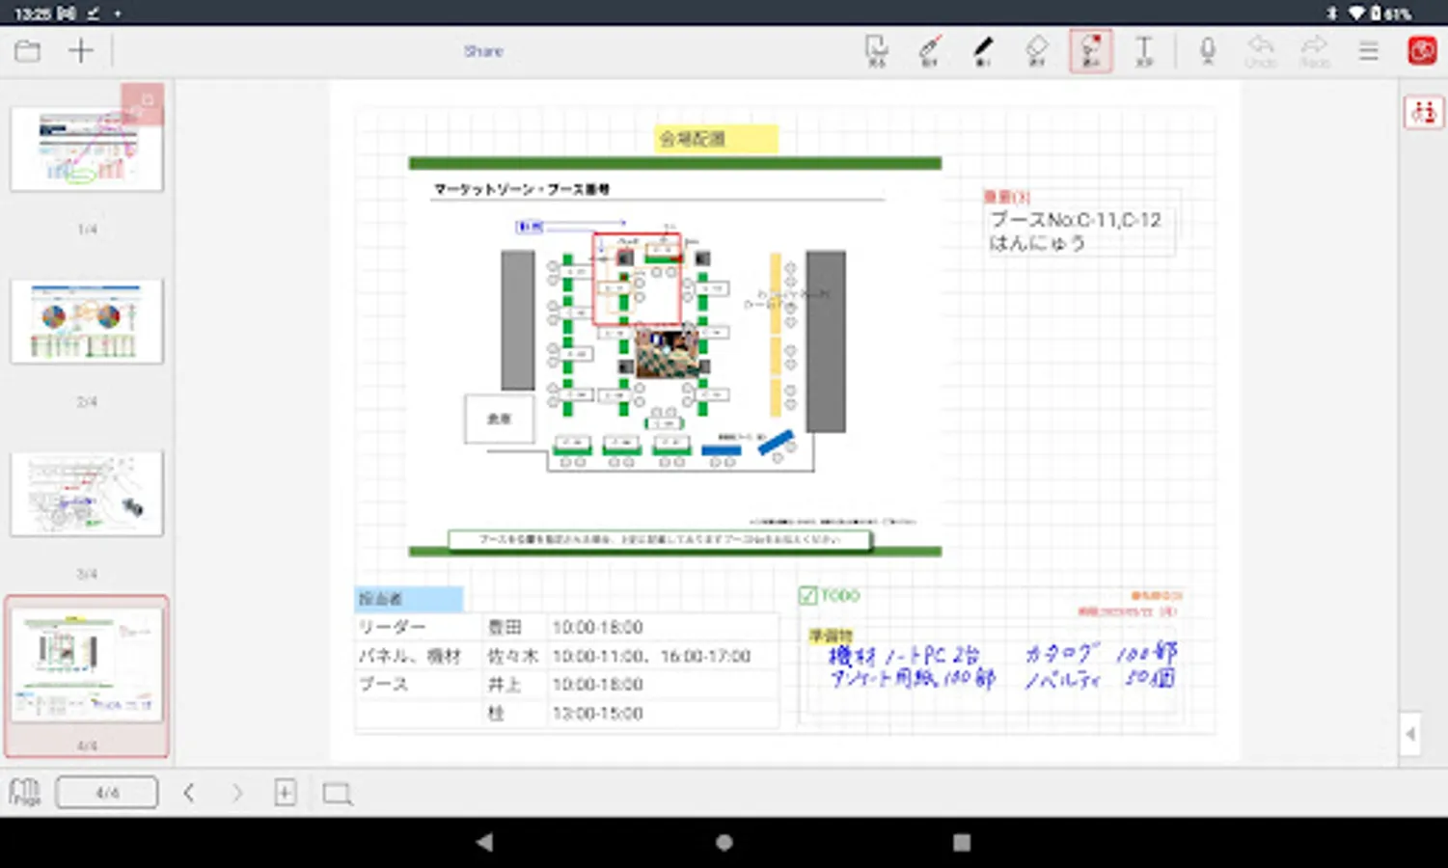Screen dimensions: 1448x868
Task: Select the eraser tool
Action: pyautogui.click(x=1037, y=51)
